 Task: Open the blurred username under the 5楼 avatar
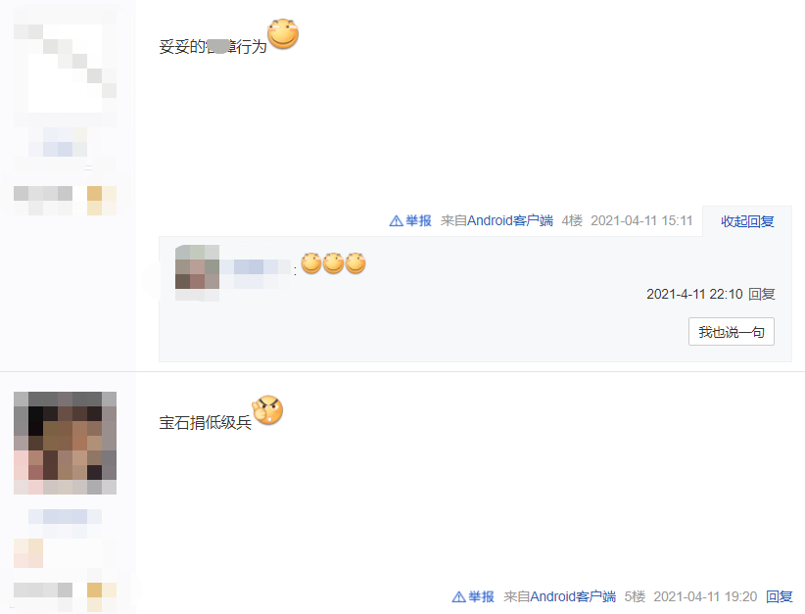(x=66, y=516)
